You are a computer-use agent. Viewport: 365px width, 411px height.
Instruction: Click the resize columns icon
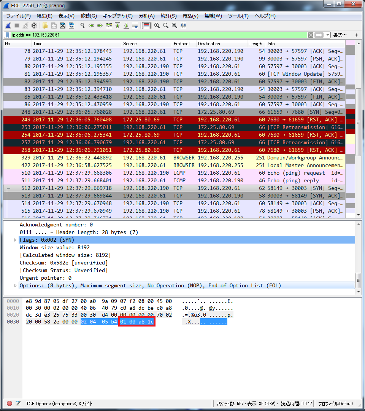pos(183,25)
